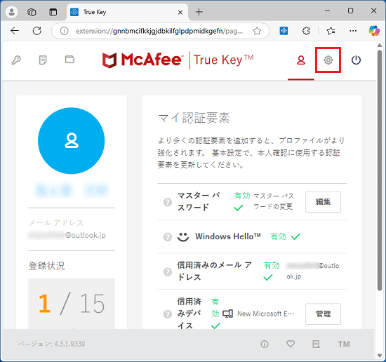The image size is (386, 362).
Task: Click the footer TM icon
Action: pyautogui.click(x=344, y=344)
